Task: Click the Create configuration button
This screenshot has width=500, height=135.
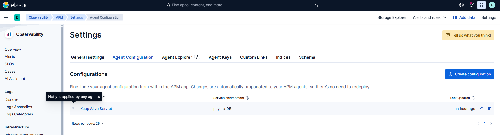Action: 469,74
